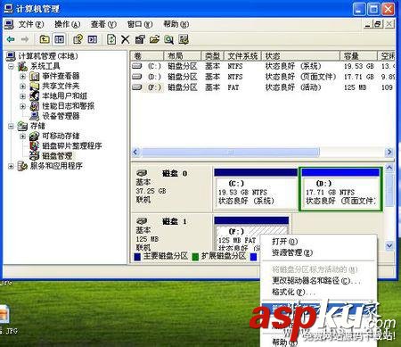The image size is (401, 347).
Task: Click the Back arrow toolbar icon
Action: pos(11,39)
